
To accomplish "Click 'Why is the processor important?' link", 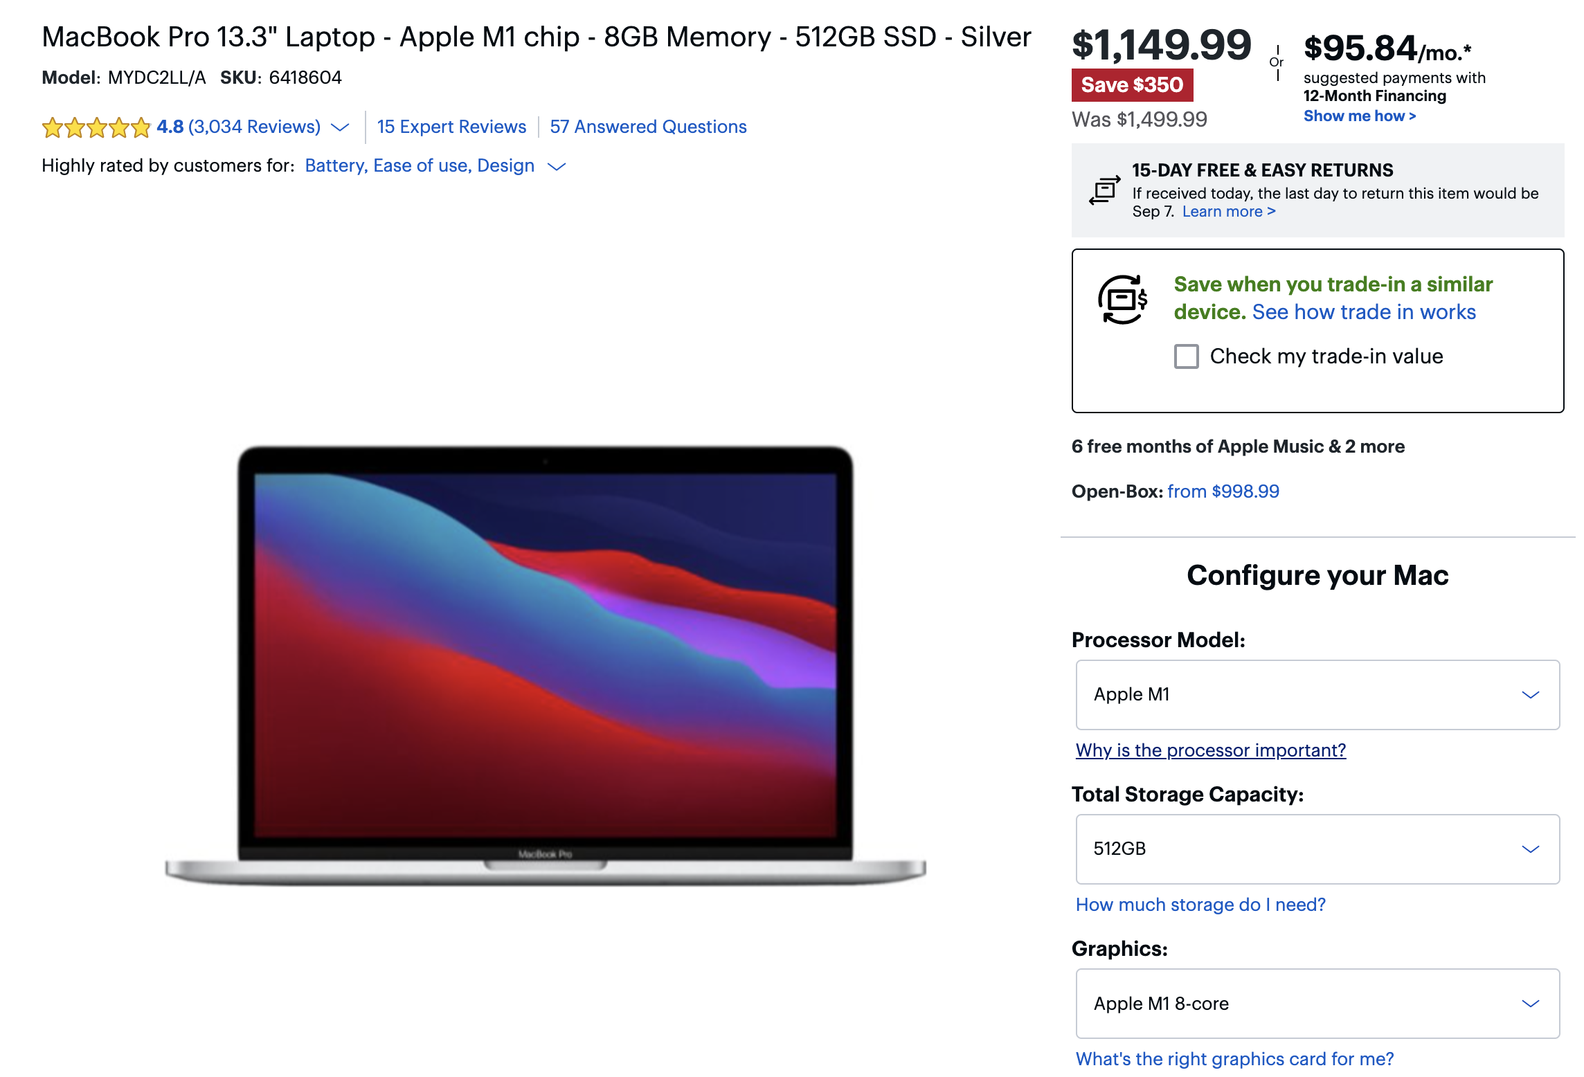I will coord(1211,750).
